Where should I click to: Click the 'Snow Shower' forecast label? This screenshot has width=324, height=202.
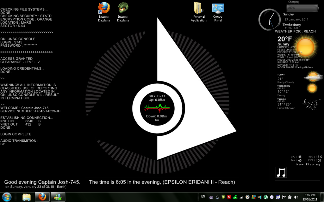(x=286, y=108)
